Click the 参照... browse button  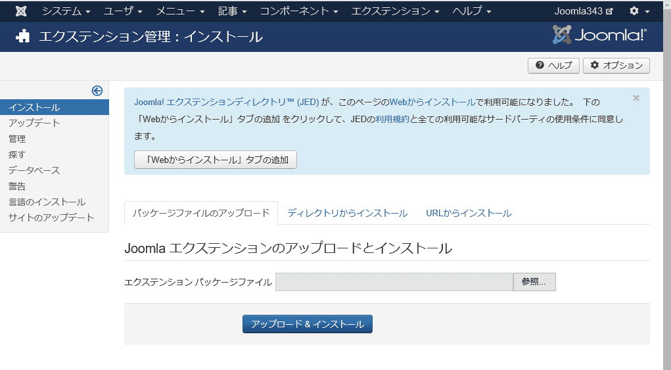tap(534, 282)
